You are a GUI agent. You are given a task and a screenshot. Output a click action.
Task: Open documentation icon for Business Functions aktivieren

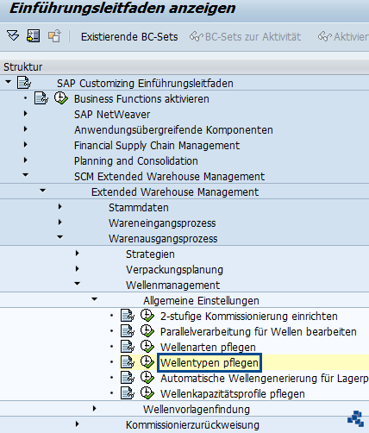[41, 98]
